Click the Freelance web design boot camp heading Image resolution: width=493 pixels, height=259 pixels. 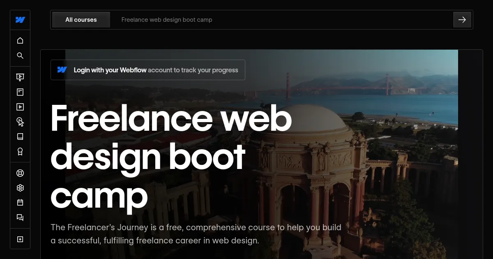coord(170,156)
